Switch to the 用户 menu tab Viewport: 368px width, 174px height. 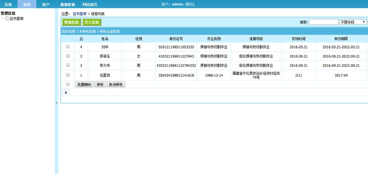pos(45,5)
